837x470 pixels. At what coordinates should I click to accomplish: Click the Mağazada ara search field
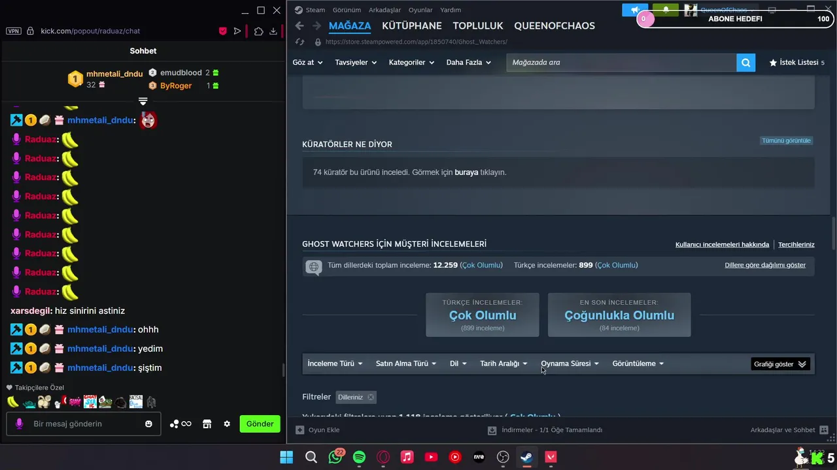pyautogui.click(x=621, y=63)
